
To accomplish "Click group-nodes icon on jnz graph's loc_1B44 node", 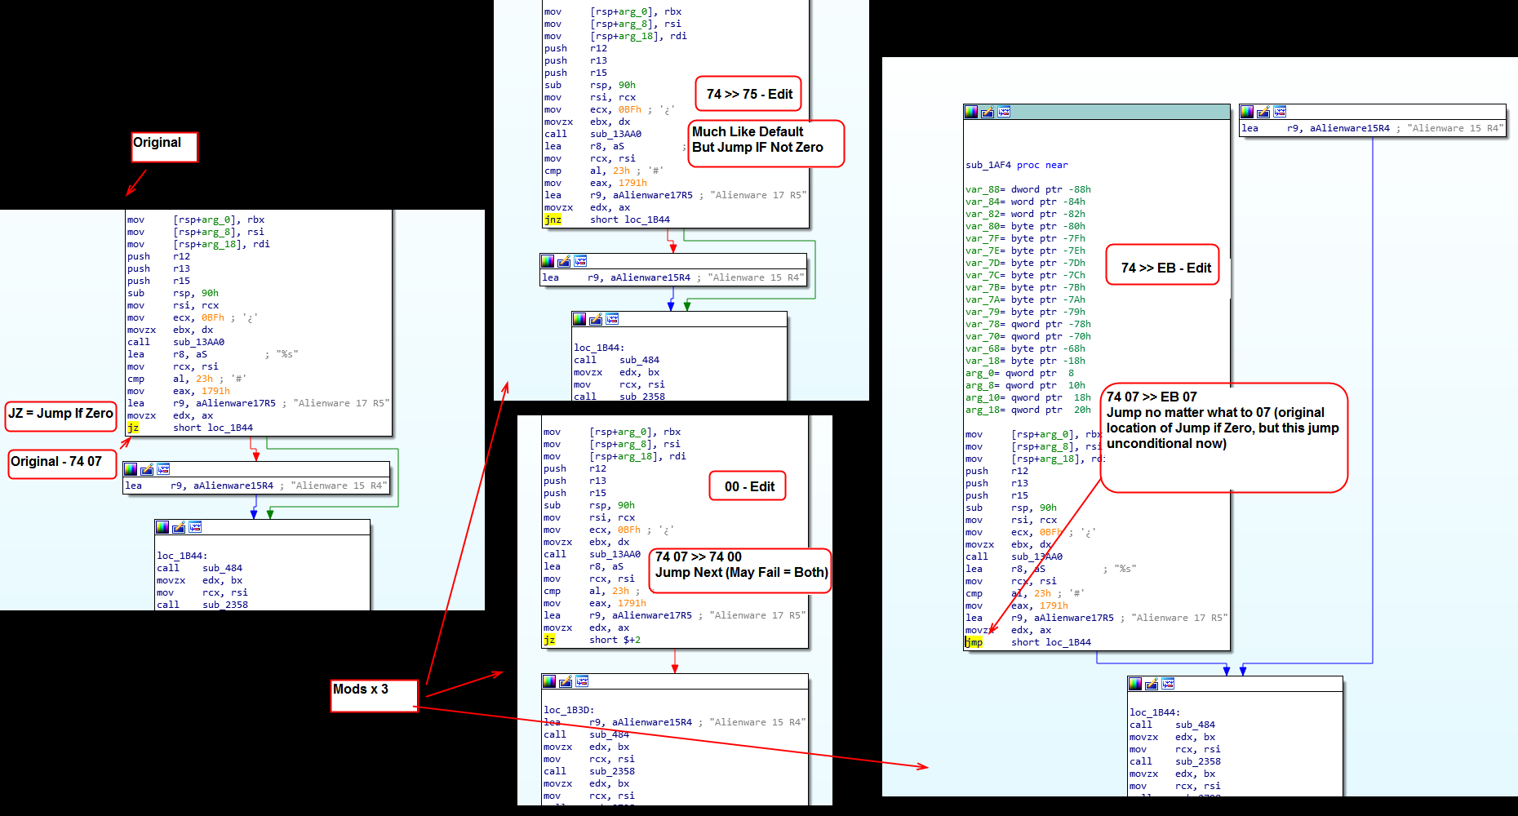I will pyautogui.click(x=612, y=319).
